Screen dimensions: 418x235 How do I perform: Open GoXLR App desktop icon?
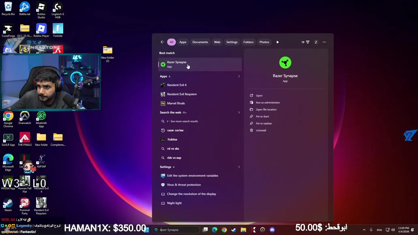[x=8, y=140]
